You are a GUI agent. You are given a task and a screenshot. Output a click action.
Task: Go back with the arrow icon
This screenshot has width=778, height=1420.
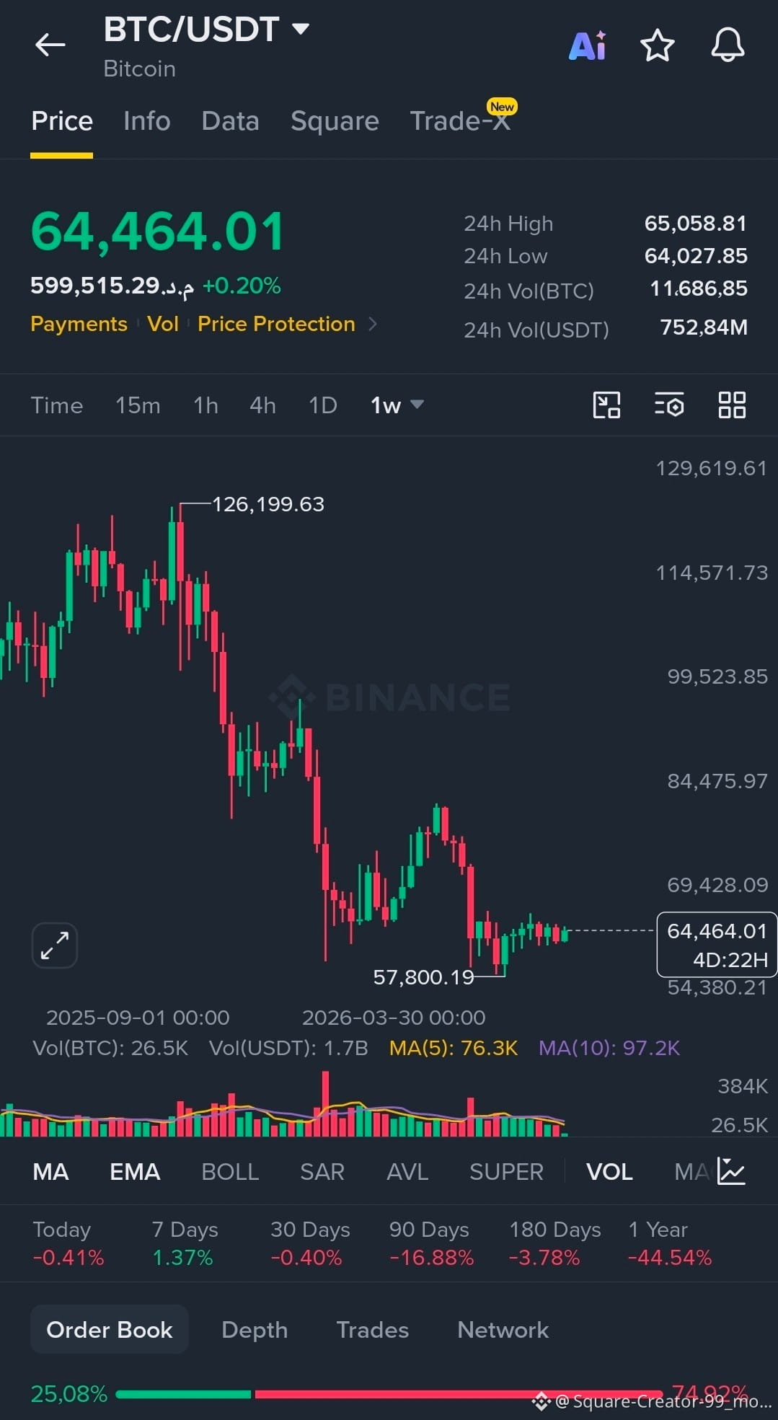coord(50,45)
